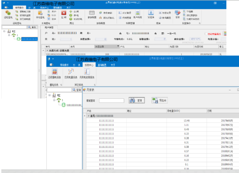This screenshot has width=239, height=173.
Task: Open the 其它报表 group dialog launcher
Action: point(95,85)
